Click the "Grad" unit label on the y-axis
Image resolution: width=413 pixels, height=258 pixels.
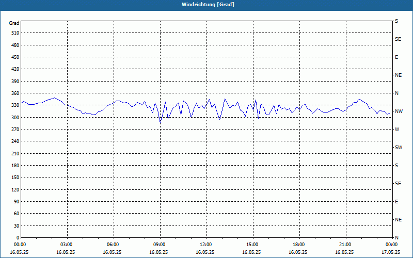coord(14,23)
